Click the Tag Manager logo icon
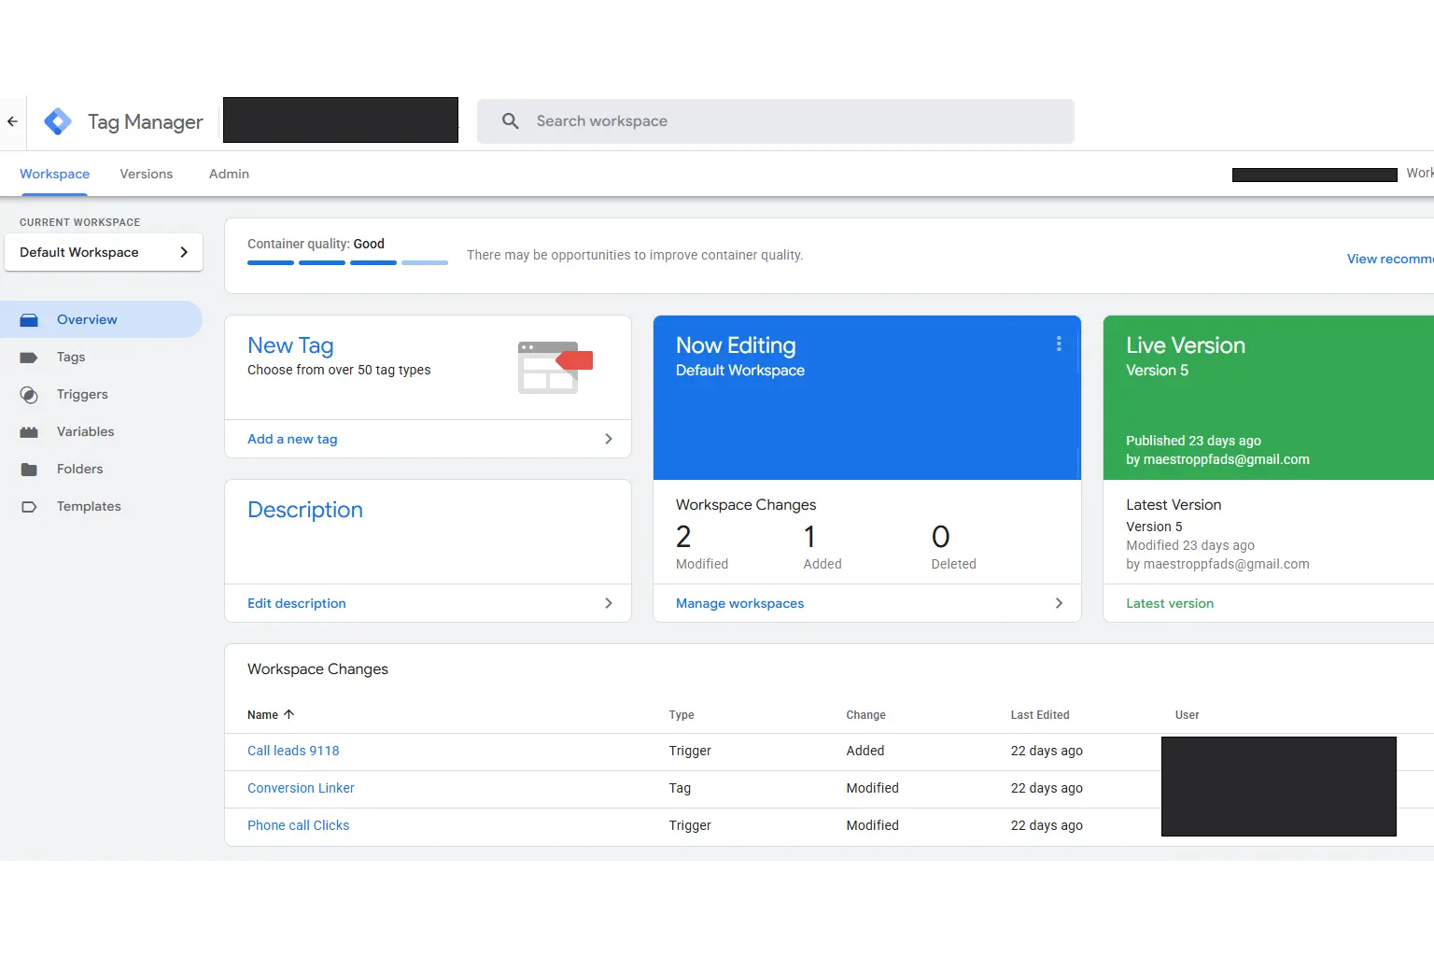 pyautogui.click(x=58, y=121)
